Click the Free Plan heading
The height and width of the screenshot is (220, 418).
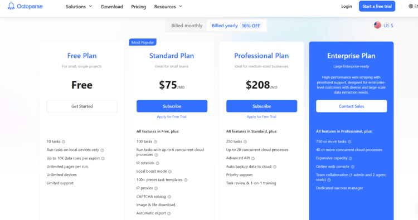click(82, 56)
